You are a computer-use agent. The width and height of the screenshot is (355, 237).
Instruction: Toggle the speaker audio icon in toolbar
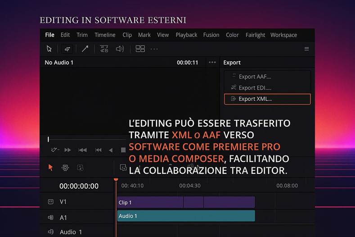120,49
